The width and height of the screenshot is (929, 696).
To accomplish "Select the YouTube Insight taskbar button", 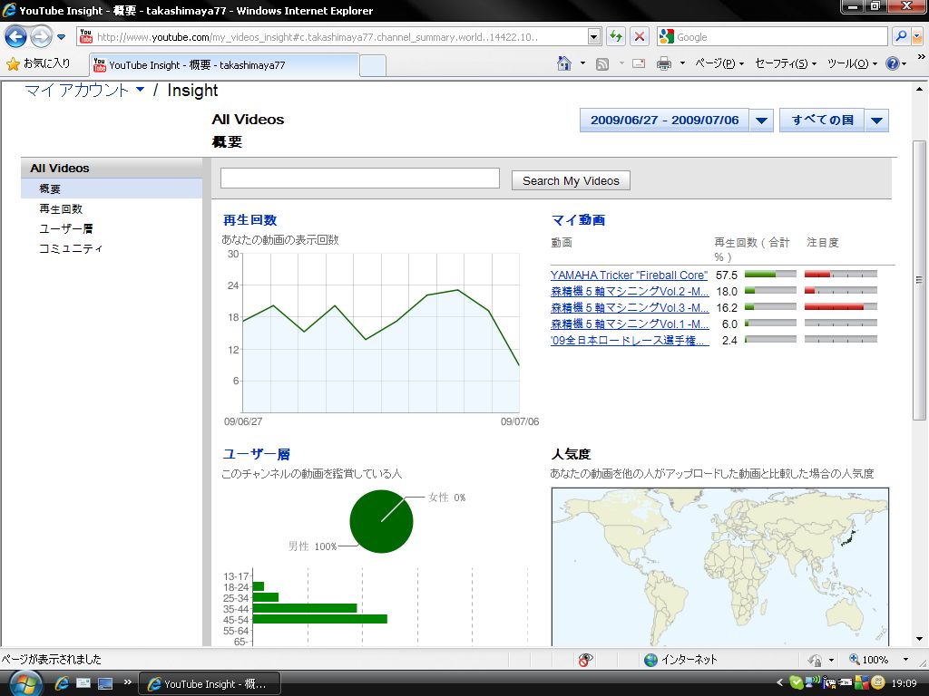I will (210, 683).
